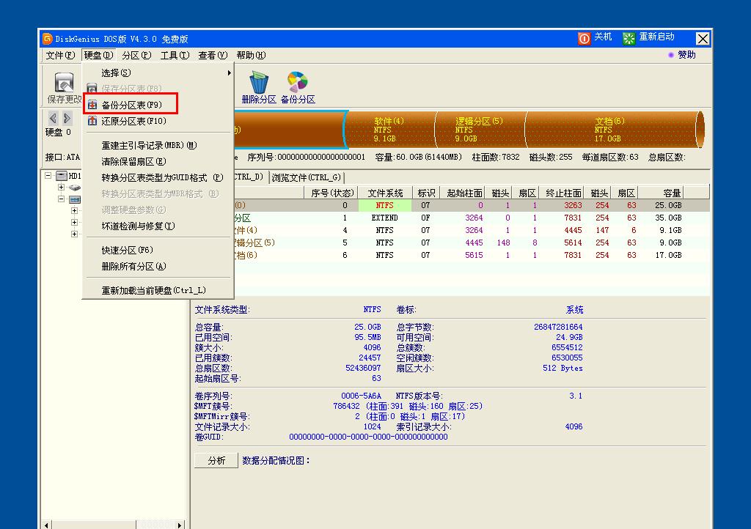Click the 保存更改 toolbar icon

[x=64, y=82]
